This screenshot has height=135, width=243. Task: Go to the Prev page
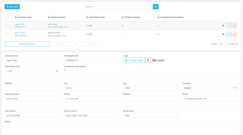click(x=59, y=44)
